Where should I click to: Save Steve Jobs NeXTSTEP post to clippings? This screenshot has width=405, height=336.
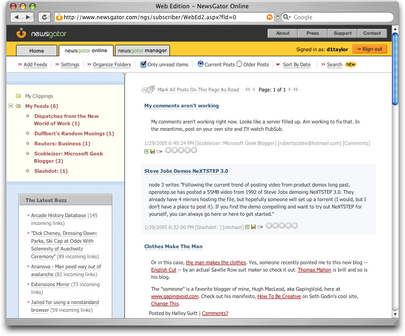pyautogui.click(x=253, y=227)
